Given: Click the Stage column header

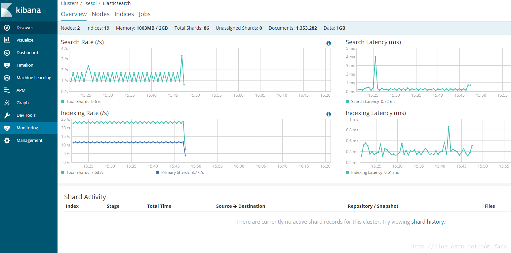Looking at the screenshot, I should 113,206.
